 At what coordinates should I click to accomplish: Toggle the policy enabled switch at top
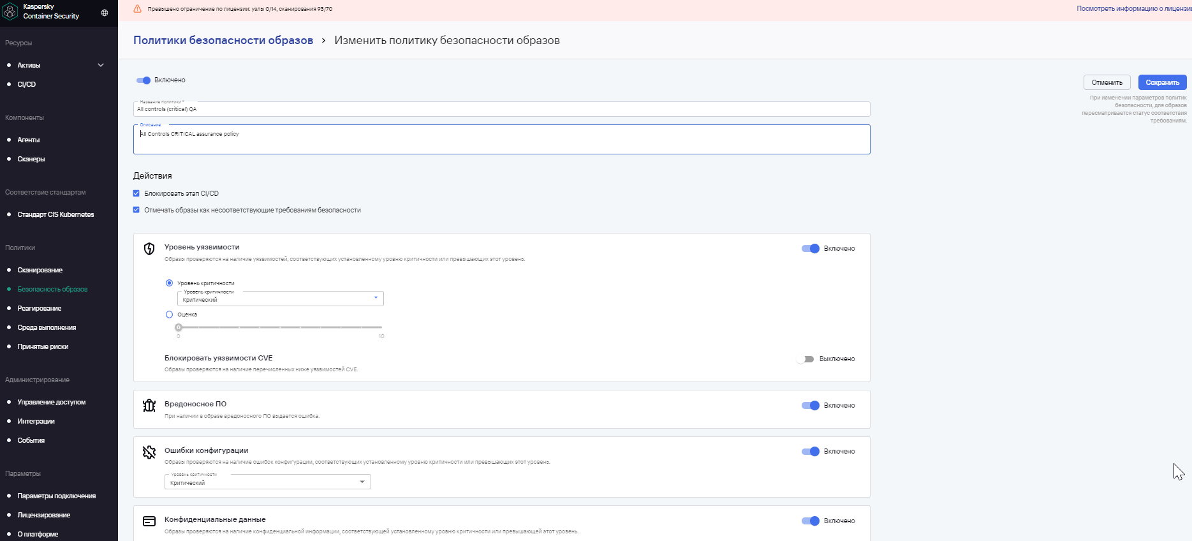[x=143, y=80]
